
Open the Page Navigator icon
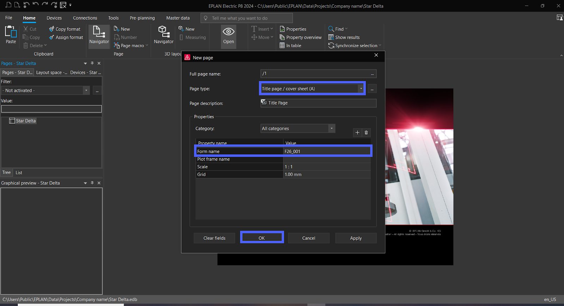coord(99,32)
